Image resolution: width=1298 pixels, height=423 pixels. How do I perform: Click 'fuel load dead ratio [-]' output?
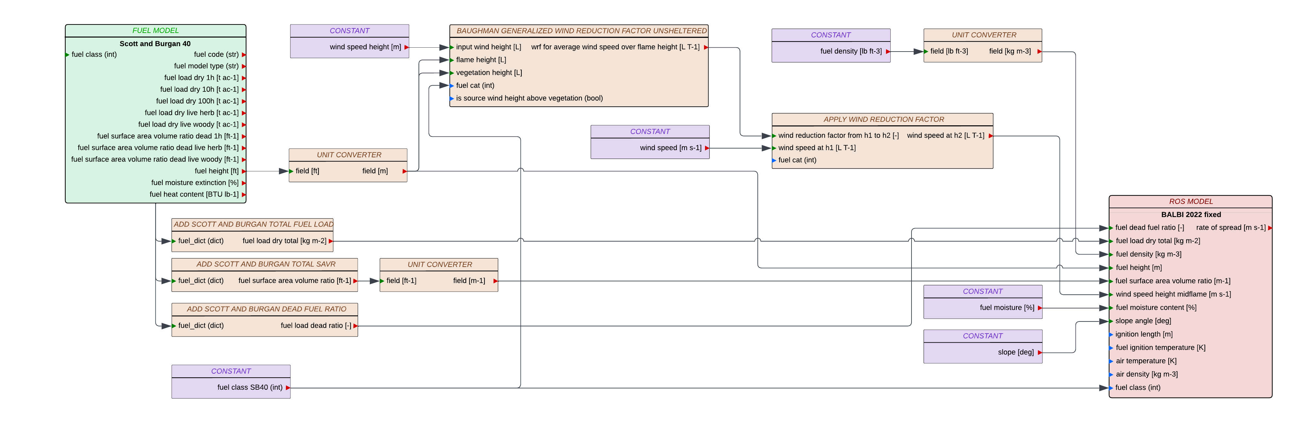[316, 326]
